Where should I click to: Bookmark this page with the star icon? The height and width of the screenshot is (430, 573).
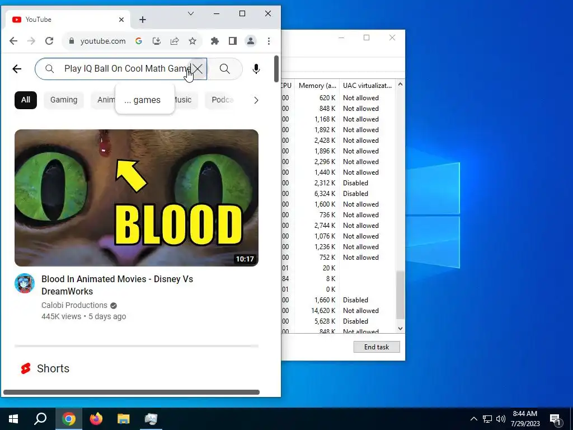pyautogui.click(x=192, y=41)
